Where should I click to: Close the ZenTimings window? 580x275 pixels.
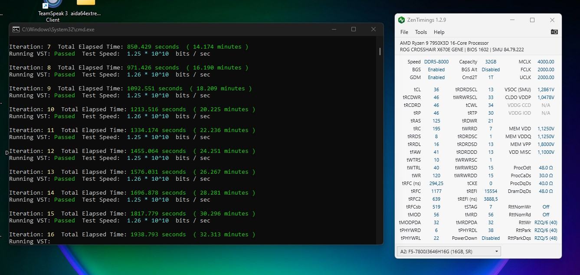point(552,20)
